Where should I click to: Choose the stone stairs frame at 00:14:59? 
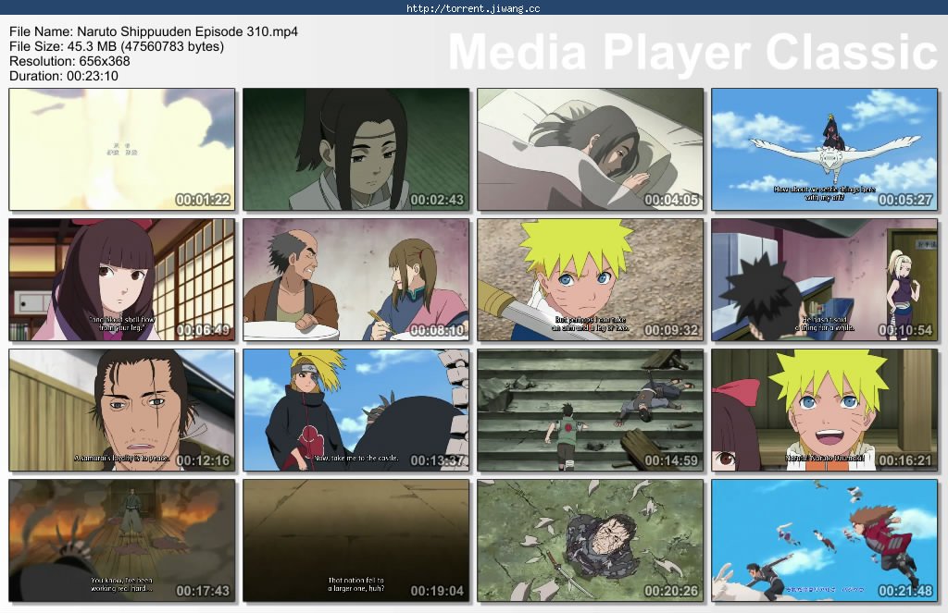(590, 411)
